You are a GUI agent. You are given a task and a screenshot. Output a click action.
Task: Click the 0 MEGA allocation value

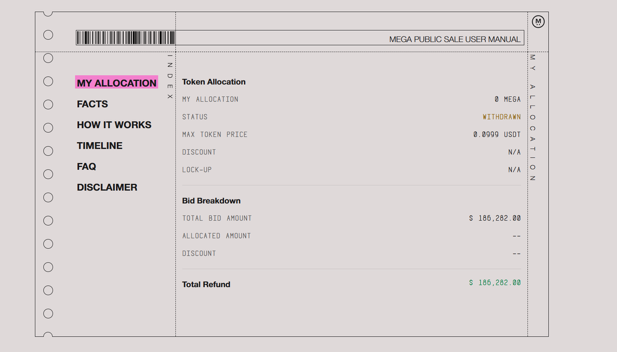[507, 100]
